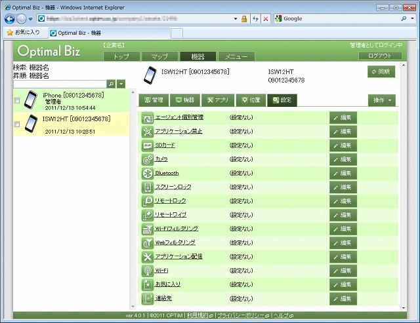Click the スクリーンロック setting icon

point(147,187)
